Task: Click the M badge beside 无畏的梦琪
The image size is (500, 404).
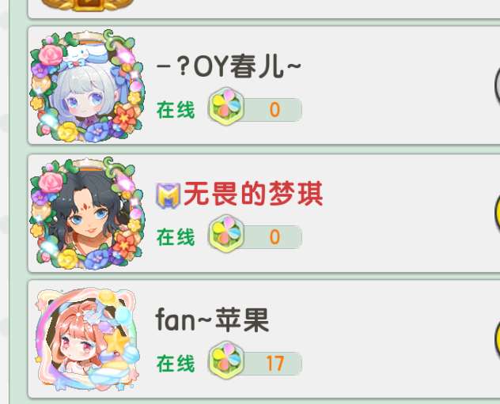Action: (x=168, y=195)
